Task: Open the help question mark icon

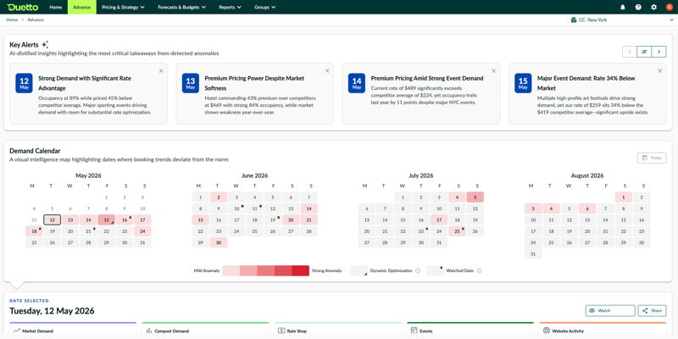Action: (638, 8)
